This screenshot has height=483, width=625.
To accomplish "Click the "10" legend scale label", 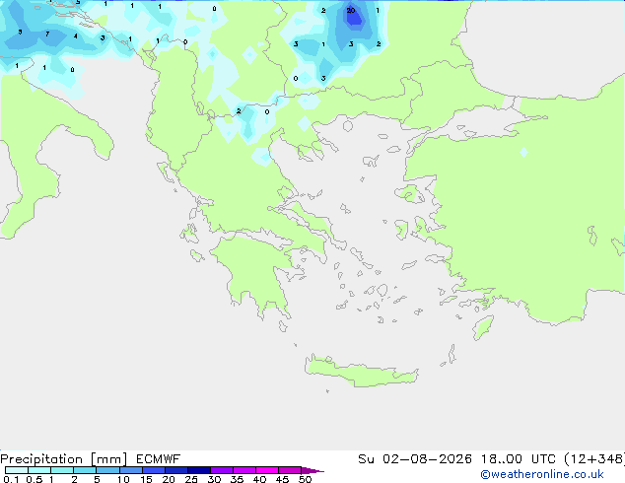I will (x=123, y=479).
